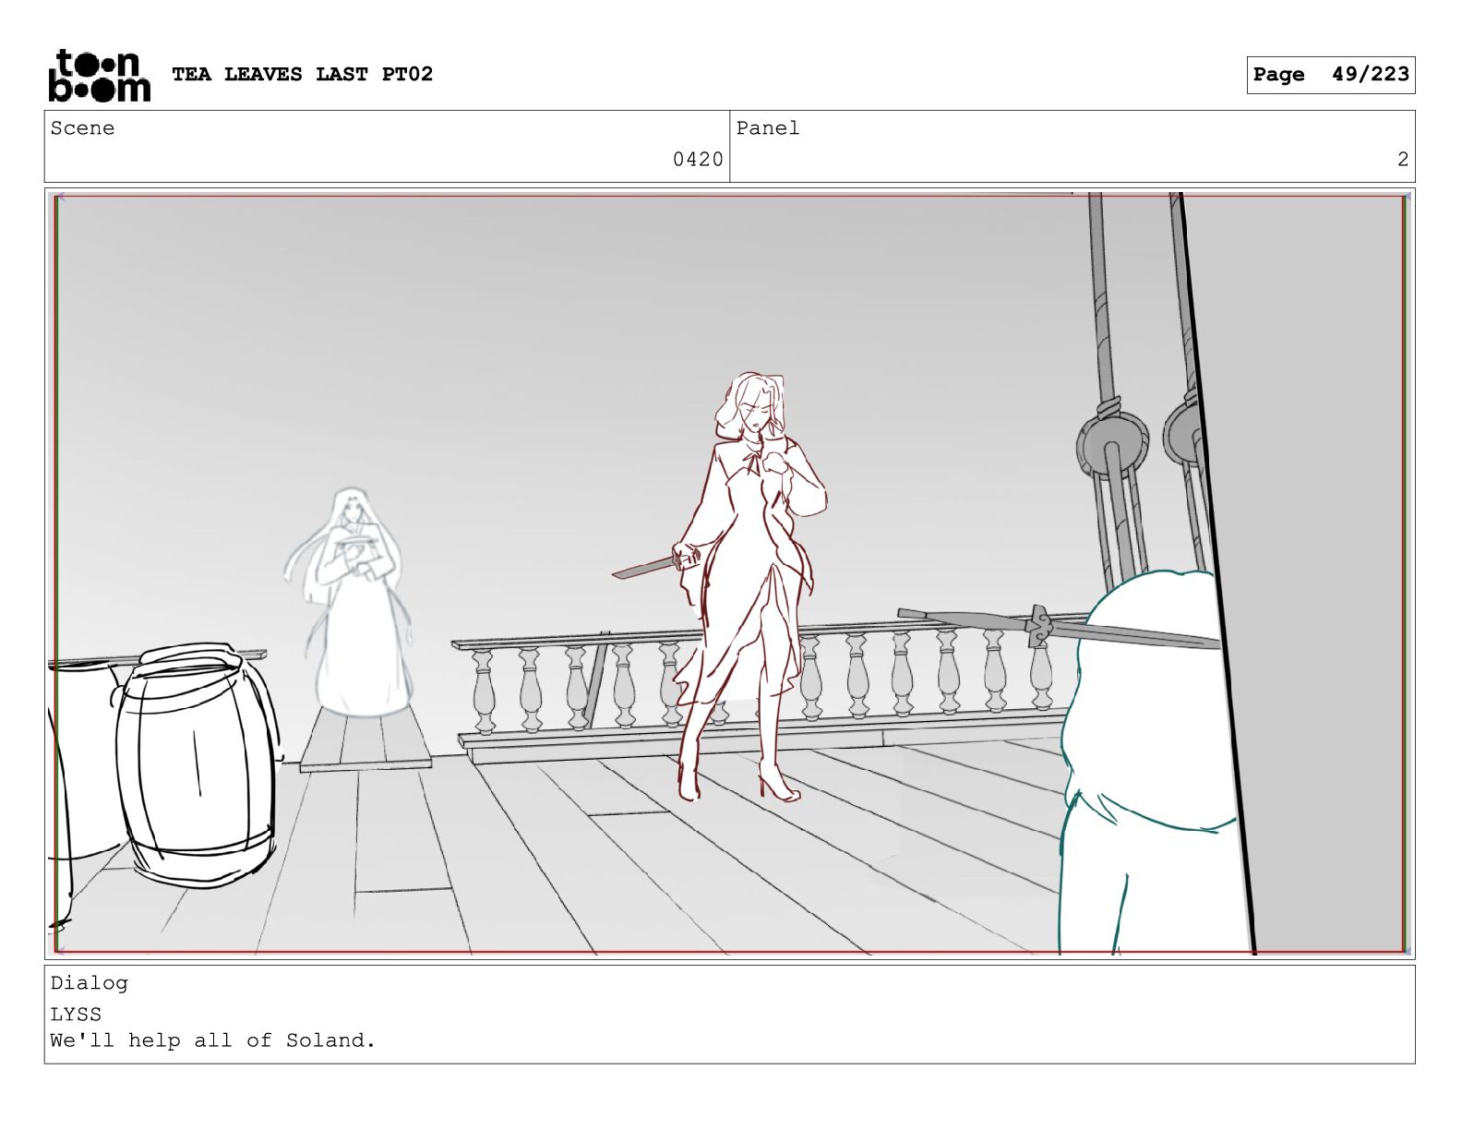Click the storyboard panel image
The image size is (1462, 1130).
[729, 573]
